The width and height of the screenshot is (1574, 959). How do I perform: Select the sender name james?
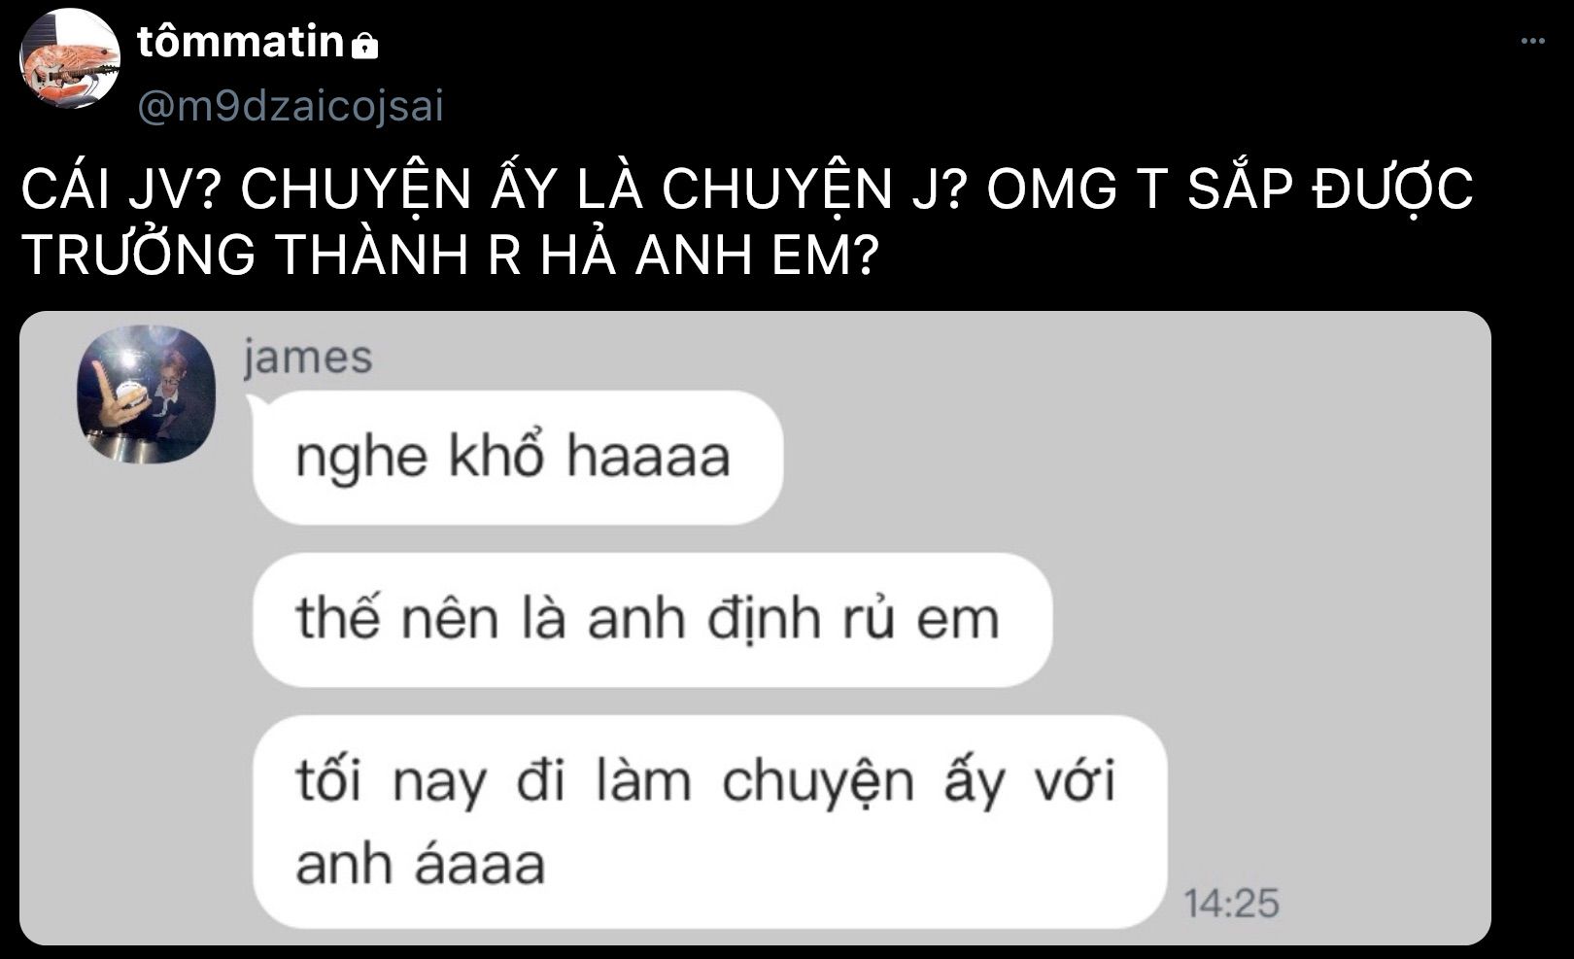click(x=307, y=357)
